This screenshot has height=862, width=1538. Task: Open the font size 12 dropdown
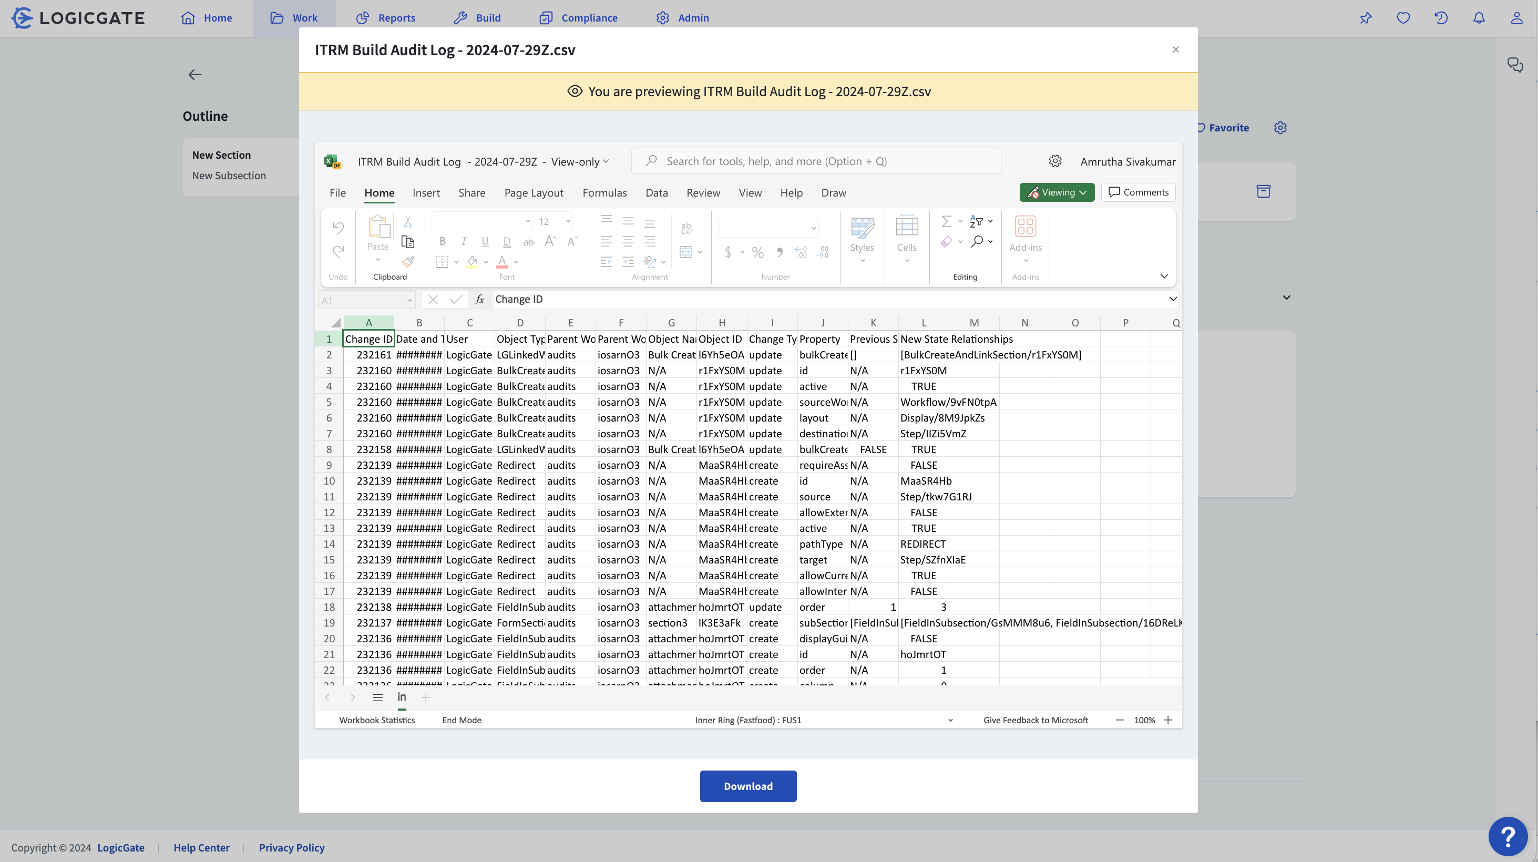coord(568,221)
